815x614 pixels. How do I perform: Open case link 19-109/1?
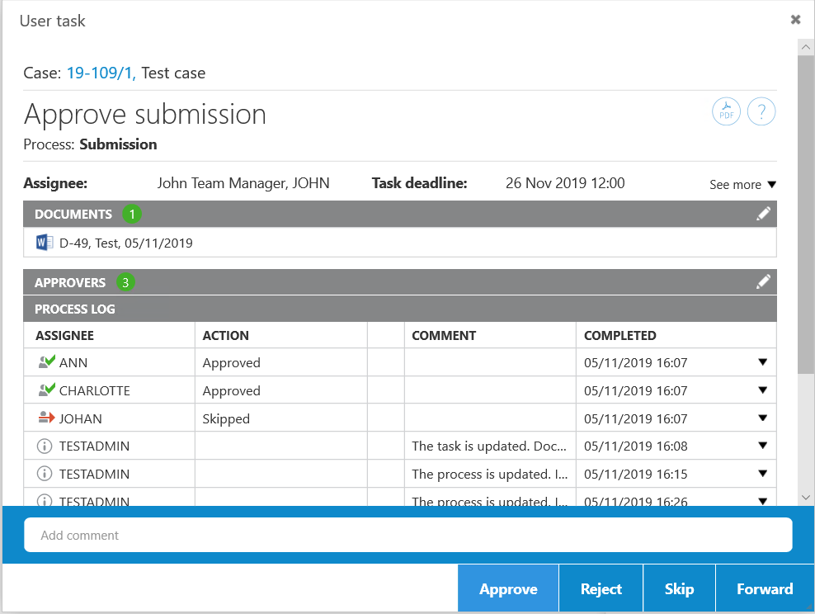(101, 73)
